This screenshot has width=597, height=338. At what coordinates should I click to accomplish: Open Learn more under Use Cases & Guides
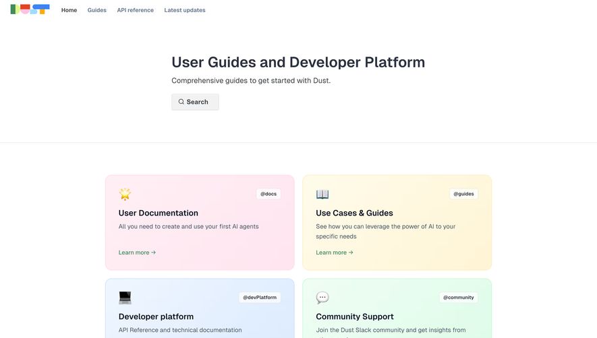(335, 252)
